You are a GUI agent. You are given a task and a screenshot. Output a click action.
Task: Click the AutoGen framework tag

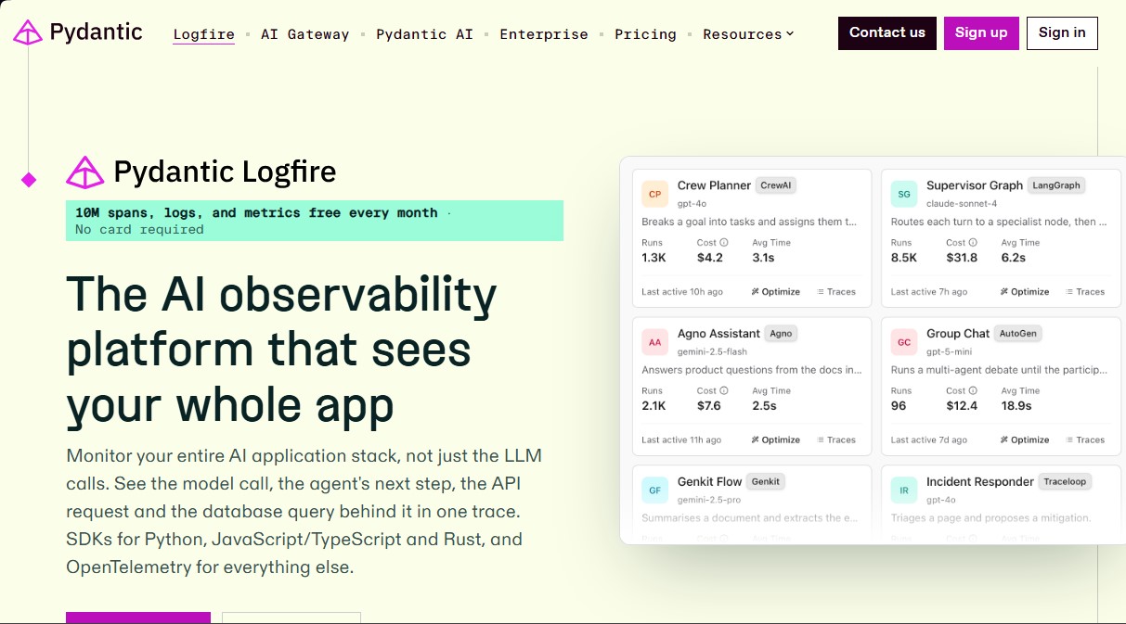1018,333
